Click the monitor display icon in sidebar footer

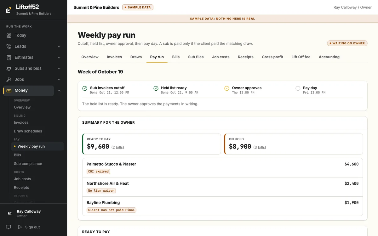pos(9,227)
